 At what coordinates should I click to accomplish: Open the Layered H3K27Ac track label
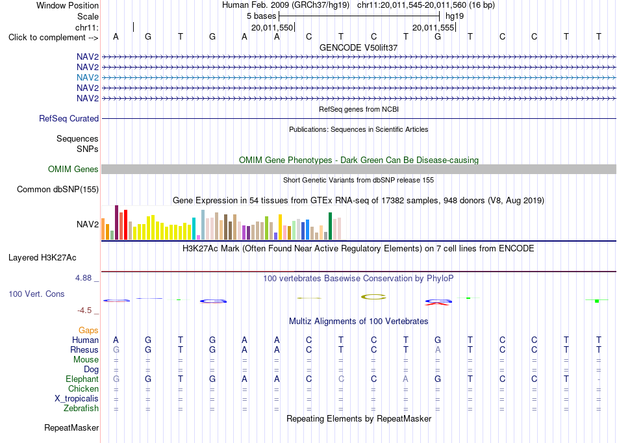(x=42, y=258)
